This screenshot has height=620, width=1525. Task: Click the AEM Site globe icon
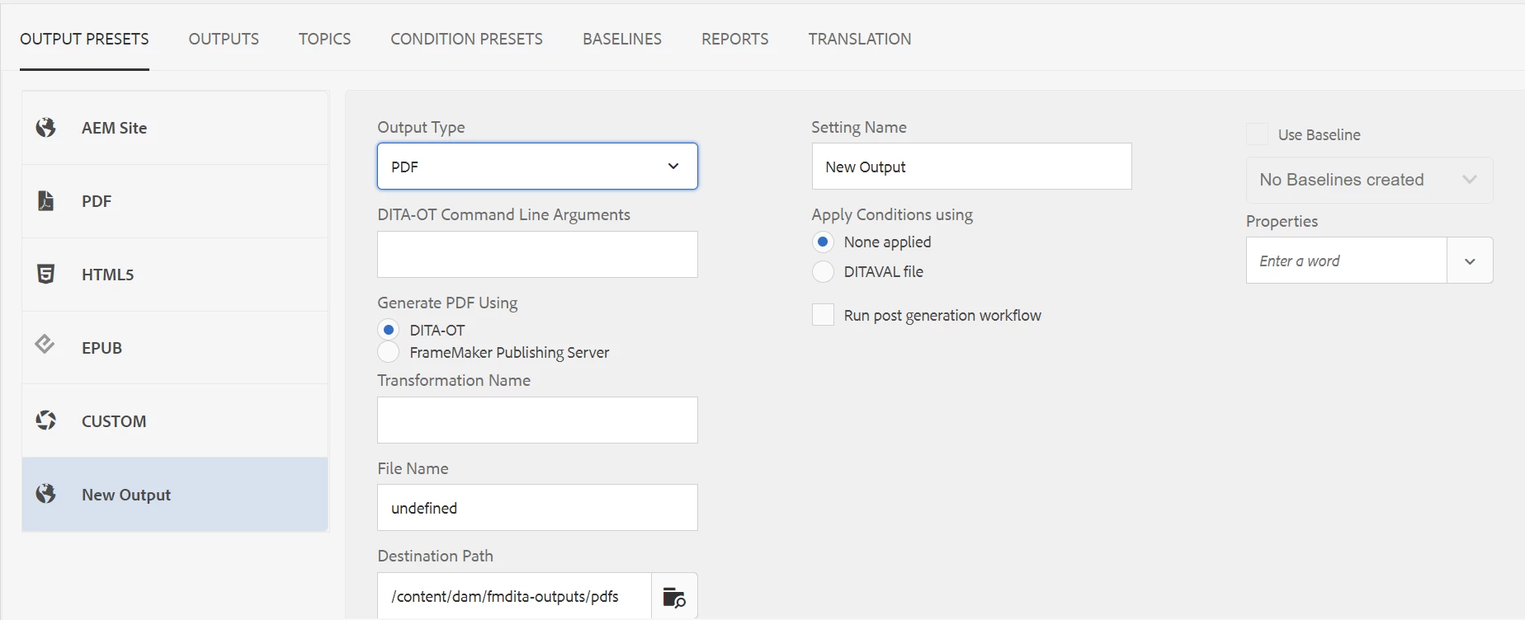tap(46, 128)
